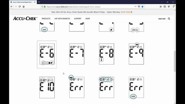Open the page actions three-dot menu
The image size is (185, 104).
tap(135, 7)
